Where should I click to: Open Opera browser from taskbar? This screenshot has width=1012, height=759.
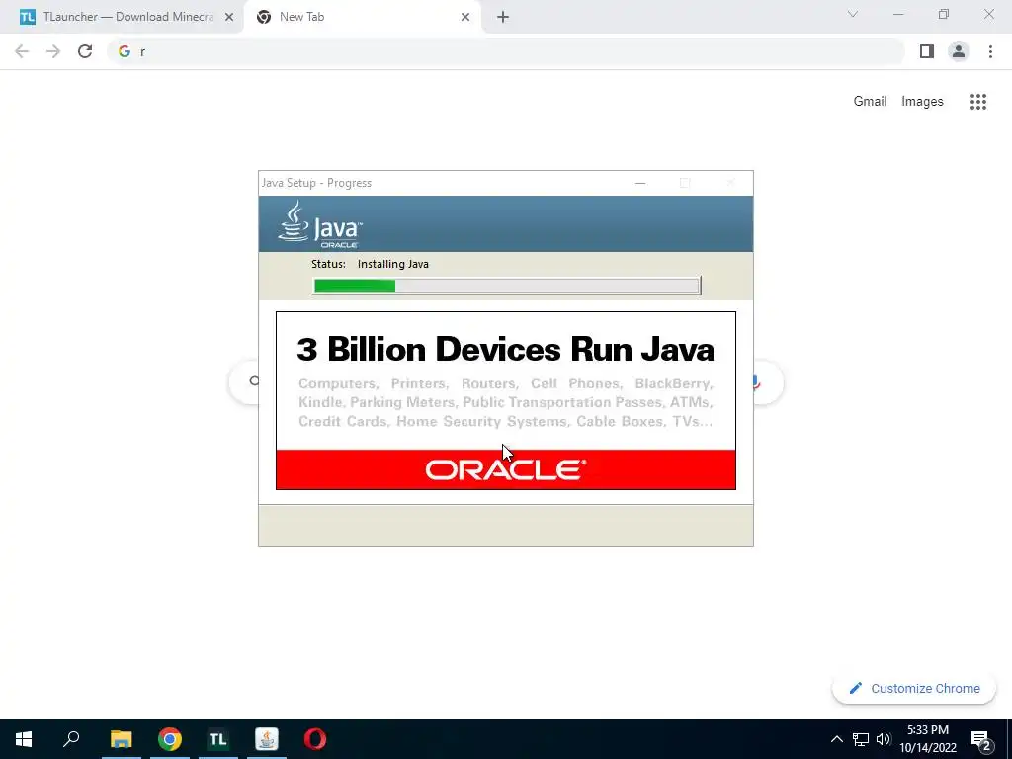[x=315, y=739]
